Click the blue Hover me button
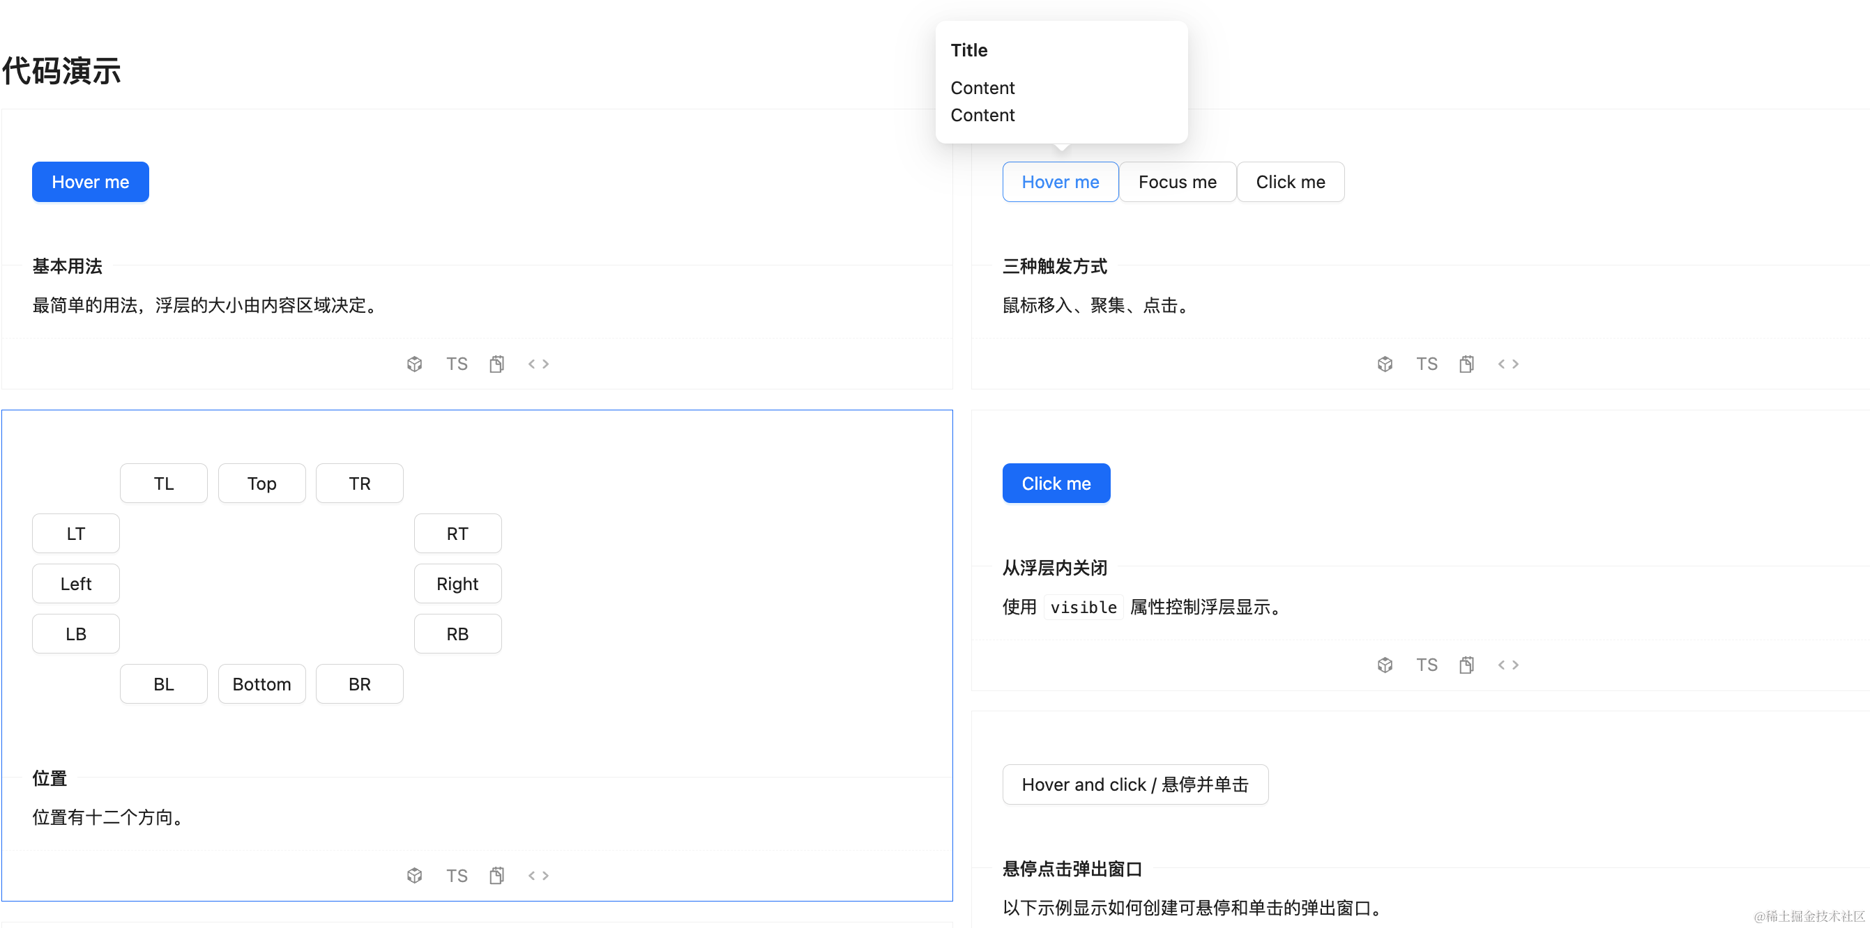This screenshot has width=1870, height=928. click(x=91, y=181)
